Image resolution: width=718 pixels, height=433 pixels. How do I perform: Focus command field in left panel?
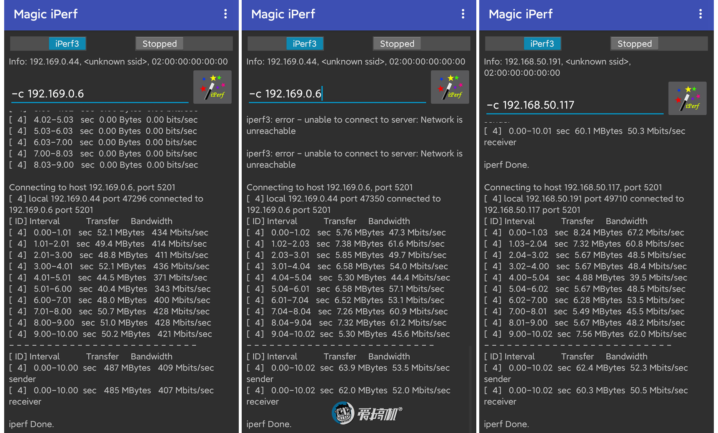coord(100,94)
